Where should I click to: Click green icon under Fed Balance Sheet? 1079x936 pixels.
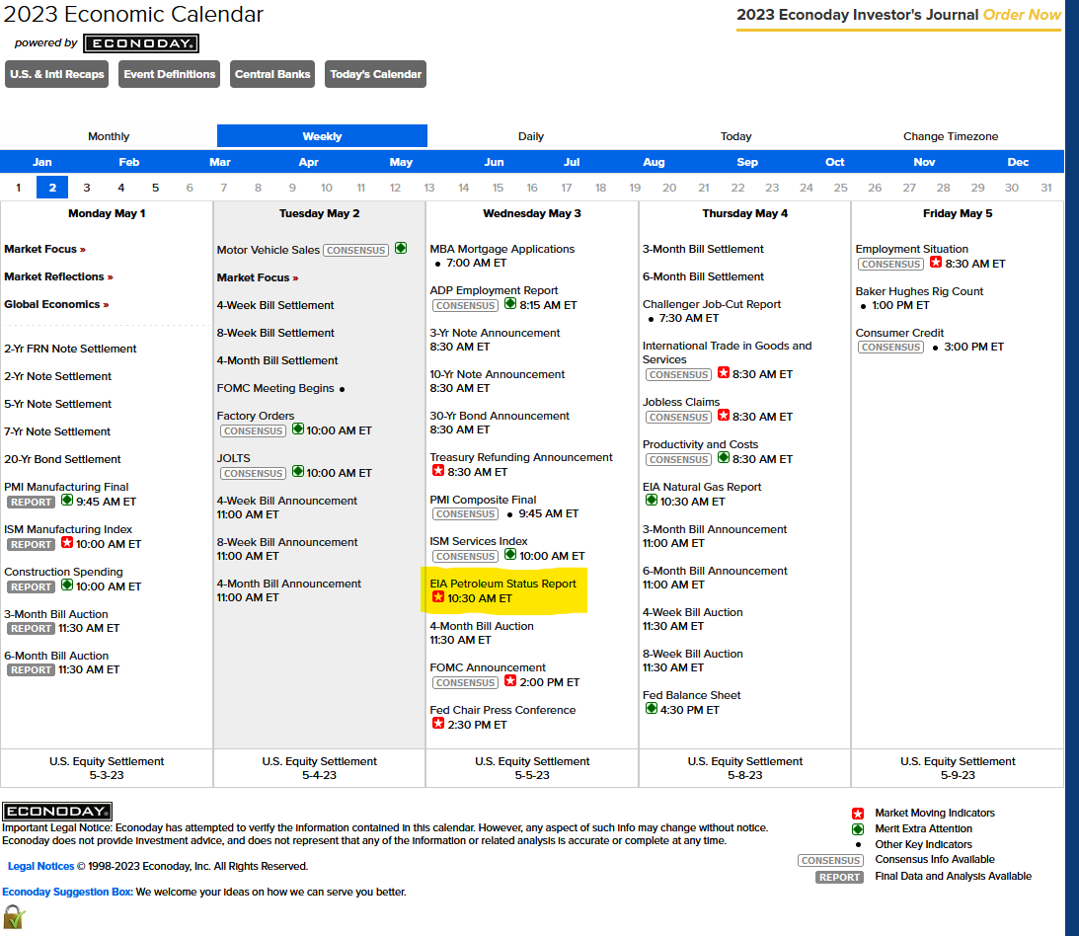[651, 708]
